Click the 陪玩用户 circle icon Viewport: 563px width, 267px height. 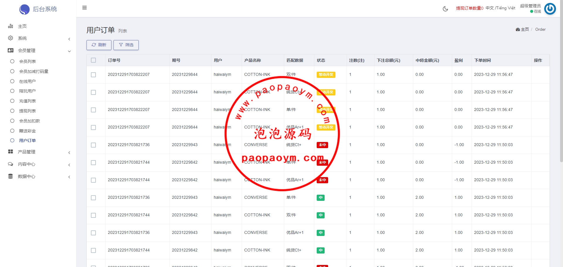12,91
